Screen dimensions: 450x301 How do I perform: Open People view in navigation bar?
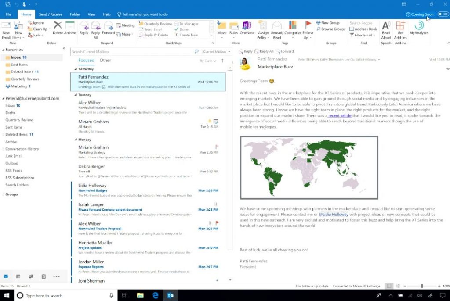[31, 276]
